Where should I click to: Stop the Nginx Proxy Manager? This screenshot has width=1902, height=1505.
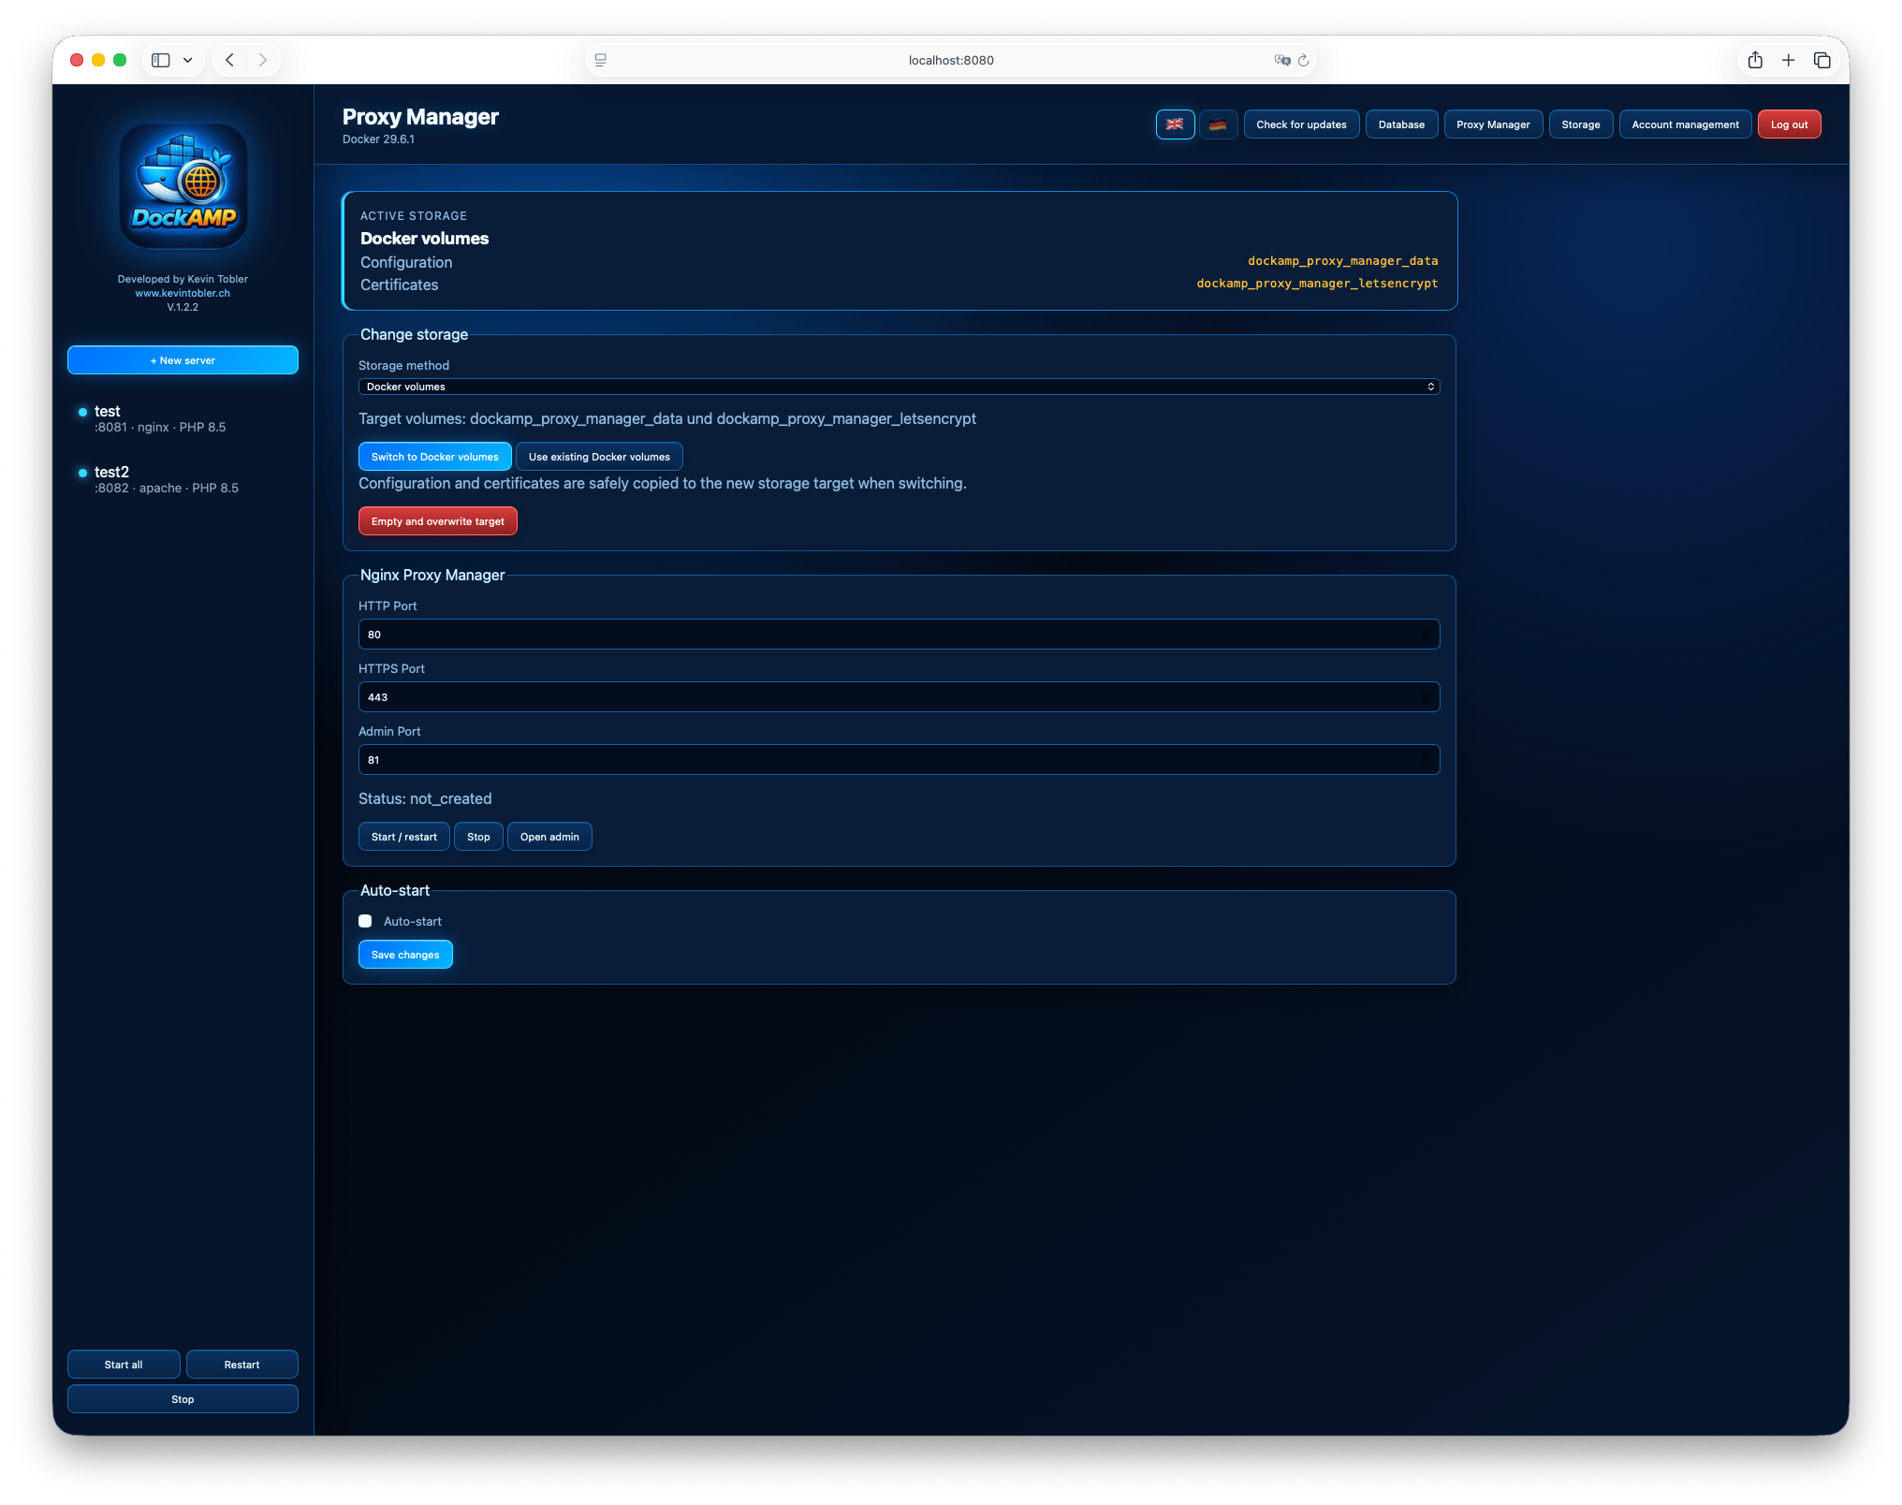click(478, 837)
